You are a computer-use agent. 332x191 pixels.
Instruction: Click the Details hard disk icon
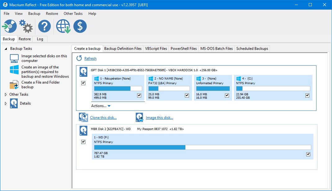click(14, 103)
